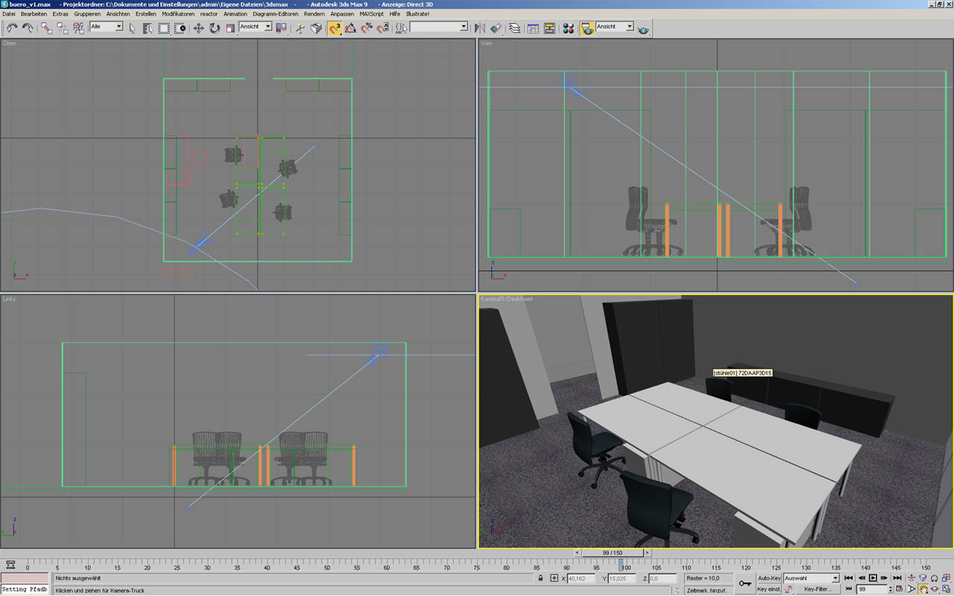Open the Modifikatoren menu
954x596 pixels.
(178, 13)
